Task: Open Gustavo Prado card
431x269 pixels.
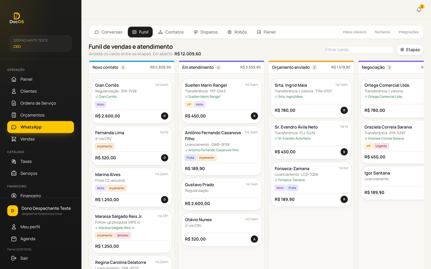Action: [x=221, y=194]
